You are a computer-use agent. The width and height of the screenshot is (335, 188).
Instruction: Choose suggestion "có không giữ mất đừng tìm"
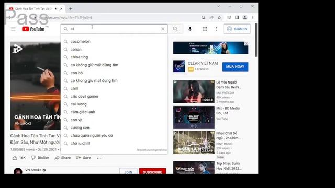(x=114, y=65)
